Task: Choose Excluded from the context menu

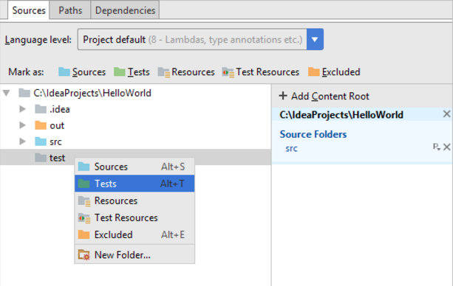Action: [134, 234]
